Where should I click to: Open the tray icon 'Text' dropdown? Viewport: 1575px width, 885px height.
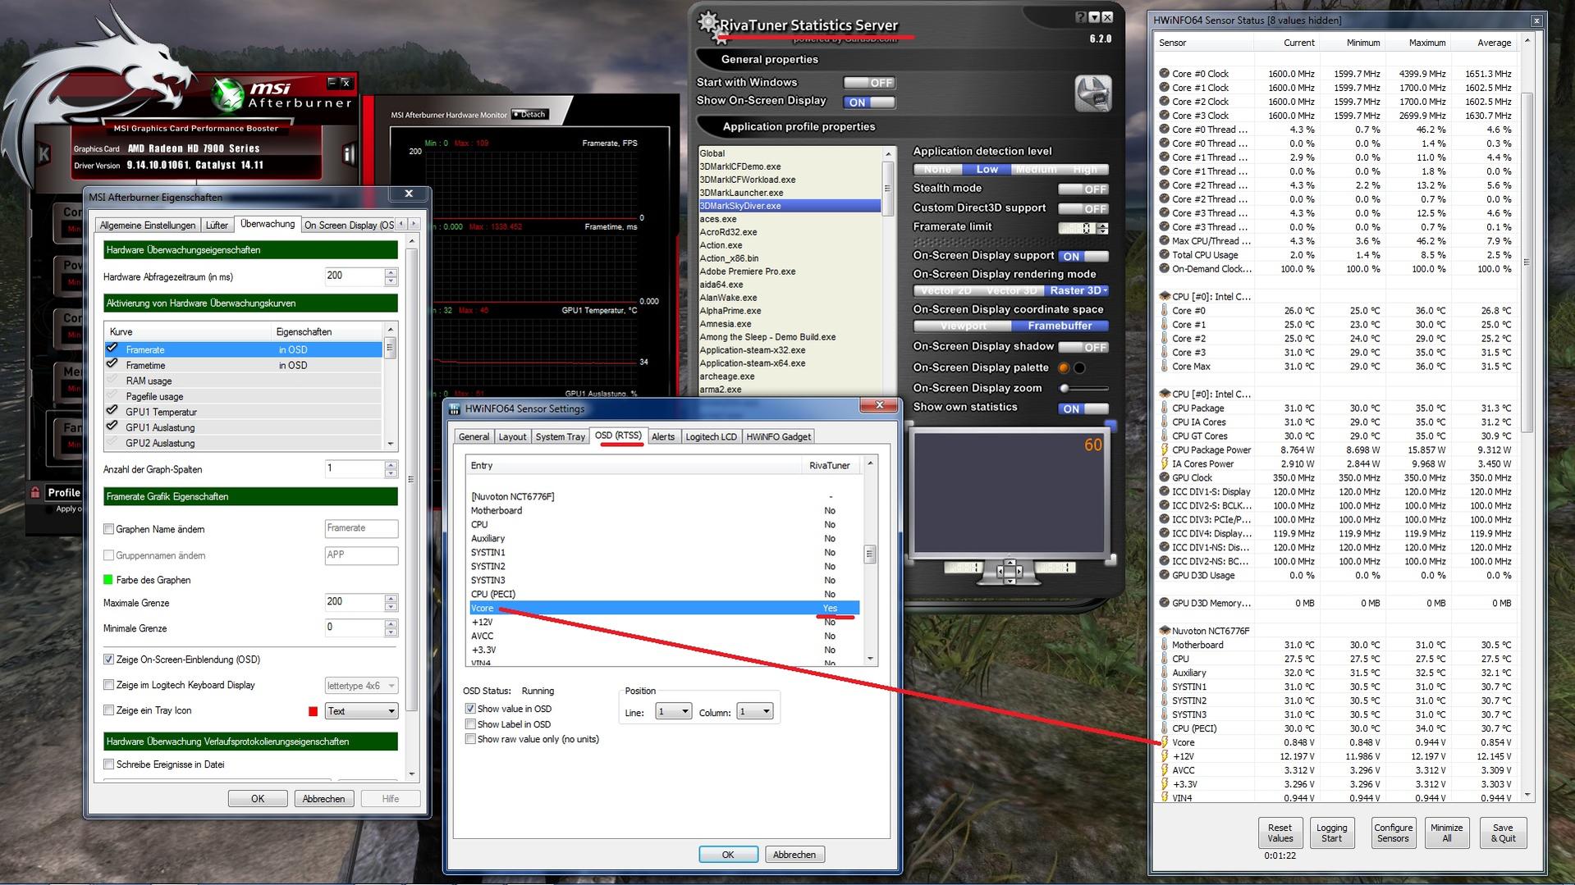pyautogui.click(x=361, y=711)
